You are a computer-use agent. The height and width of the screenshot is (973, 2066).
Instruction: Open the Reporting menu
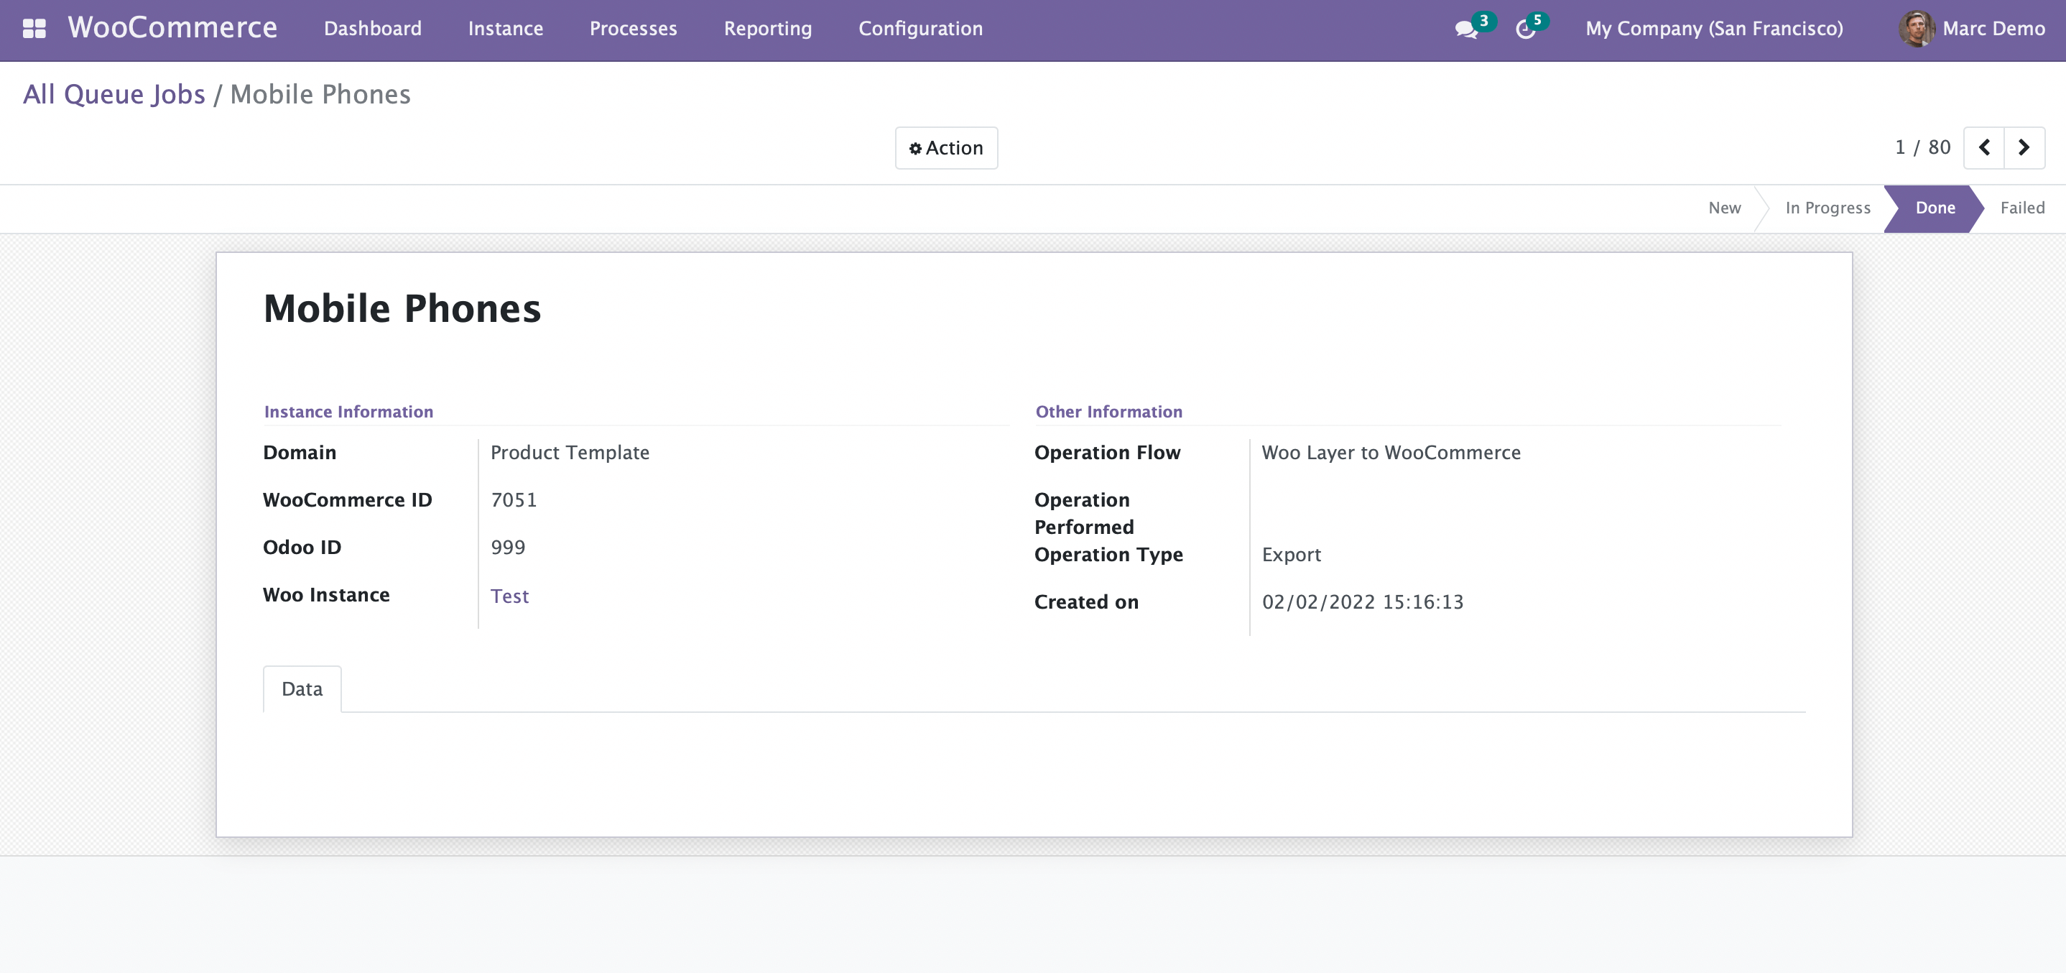[767, 29]
